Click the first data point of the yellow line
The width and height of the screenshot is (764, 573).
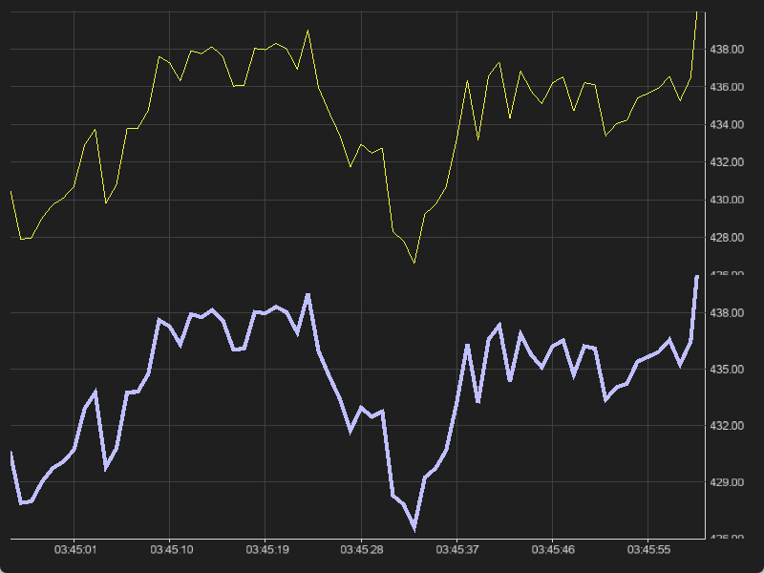11,192
